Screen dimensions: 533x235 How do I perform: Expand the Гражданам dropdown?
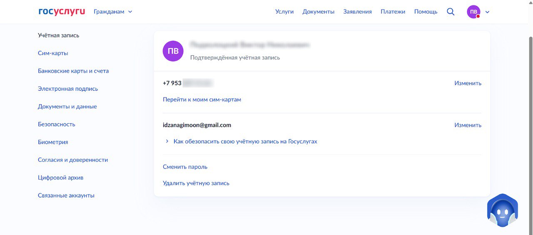click(113, 12)
